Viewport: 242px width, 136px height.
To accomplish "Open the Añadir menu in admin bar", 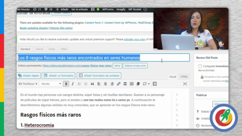I will pyautogui.click(x=62, y=9).
